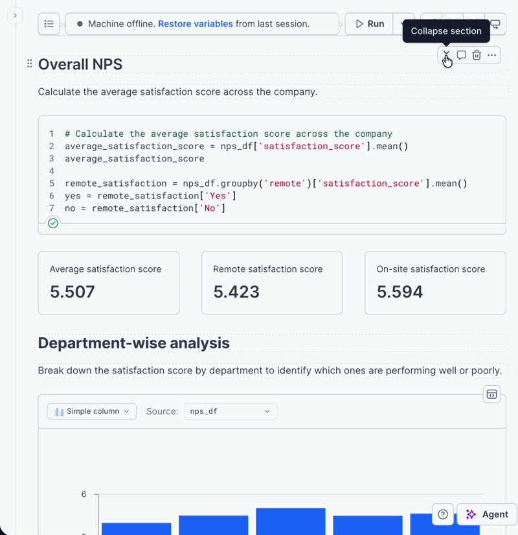The width and height of the screenshot is (518, 535).
Task: Delete the Overall NPS section with trash icon
Action: [477, 55]
